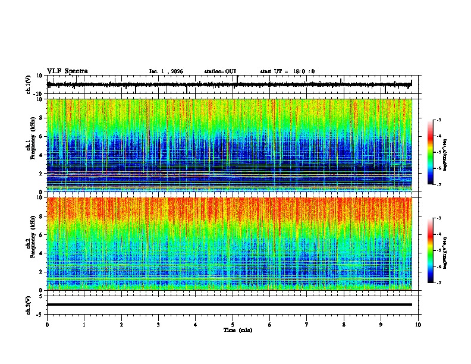
Task: Click the "9" tick on the time axis
Action: [x=381, y=325]
